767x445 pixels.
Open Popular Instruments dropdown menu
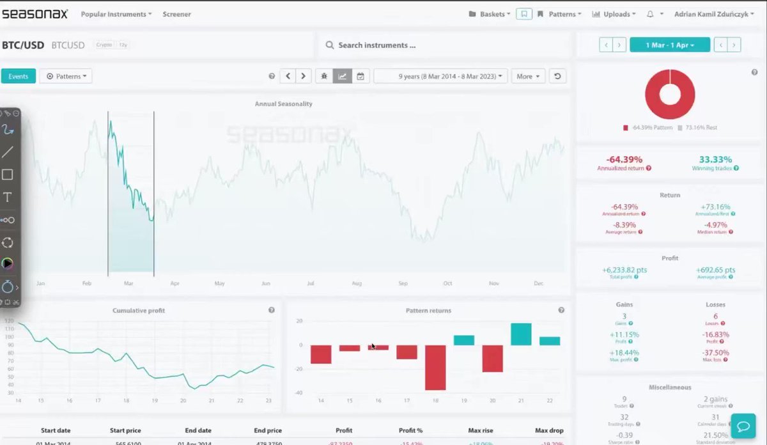116,14
